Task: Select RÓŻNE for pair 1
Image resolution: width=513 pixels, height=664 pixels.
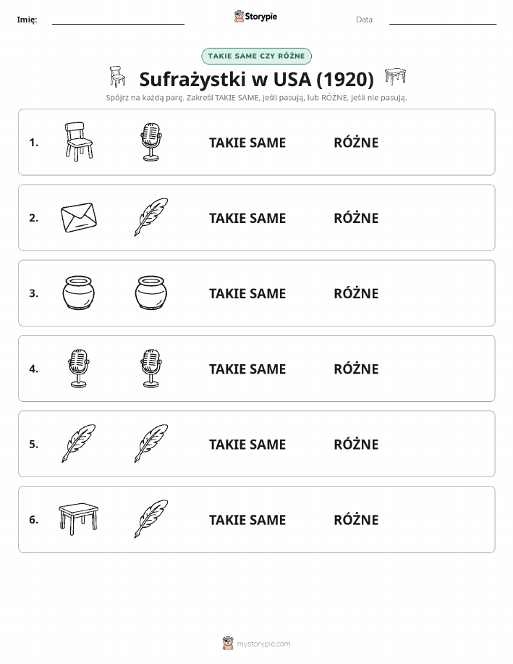Action: click(x=356, y=143)
